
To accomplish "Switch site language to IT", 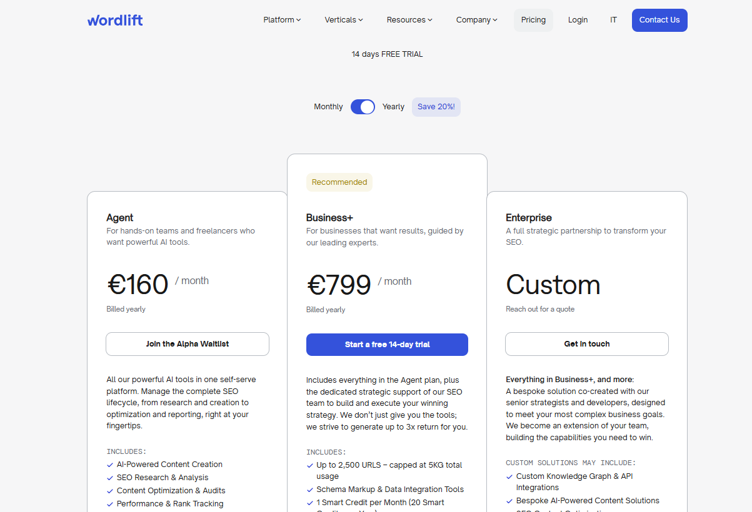I will coord(613,19).
